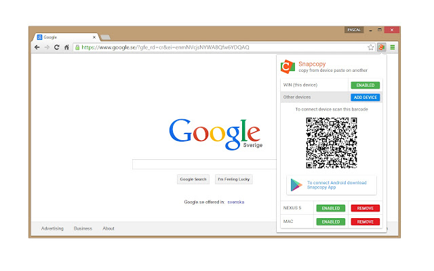Click the ADD DEVICE button
The image size is (434, 271).
click(366, 98)
